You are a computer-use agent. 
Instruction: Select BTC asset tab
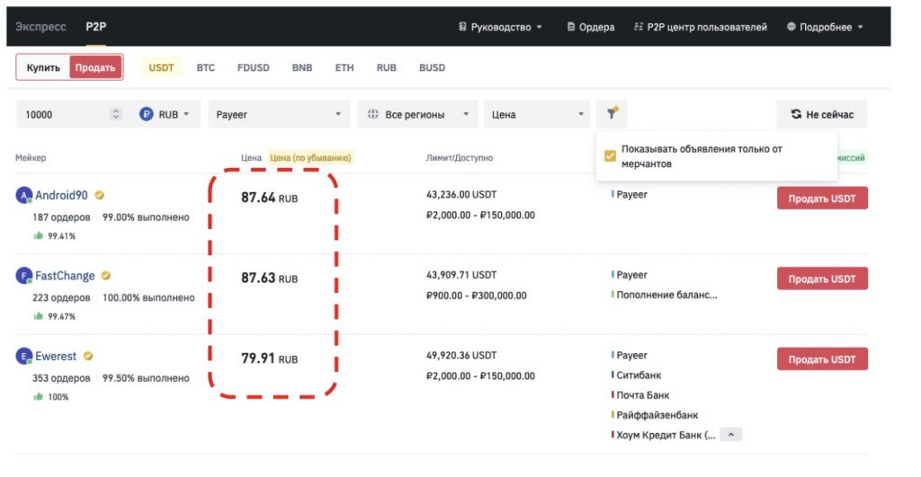[x=206, y=67]
